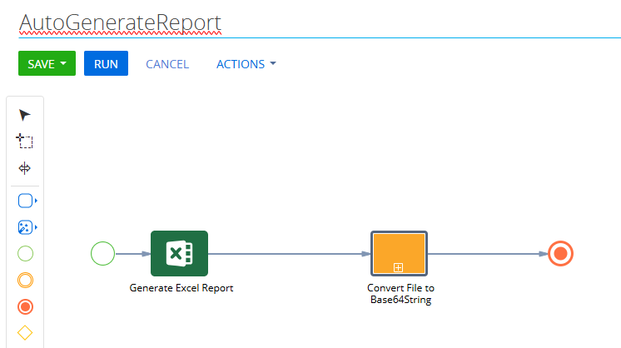This screenshot has height=348, width=621.
Task: Select flow from subprocess to end event
Action: click(x=488, y=254)
